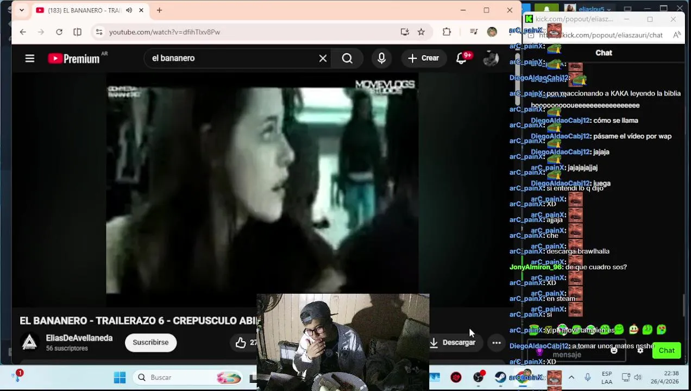Screen dimensions: 691x391
Task: Expand the tab search dropdown arrow
Action: [x=22, y=10]
